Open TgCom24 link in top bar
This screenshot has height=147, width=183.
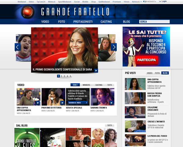pos(41,2)
